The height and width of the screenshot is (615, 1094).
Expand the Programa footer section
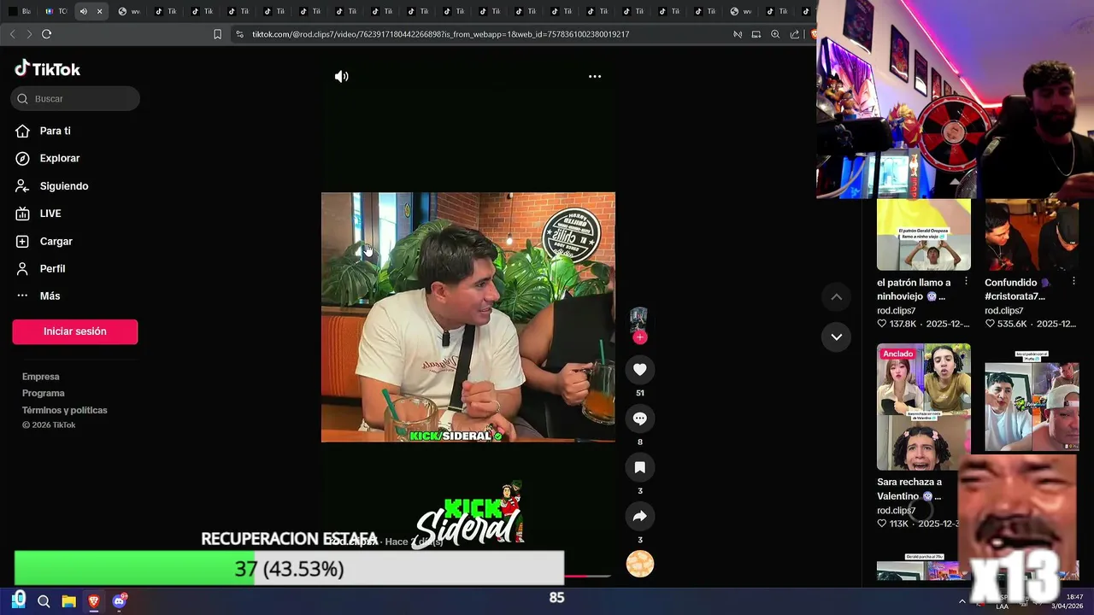[44, 393]
